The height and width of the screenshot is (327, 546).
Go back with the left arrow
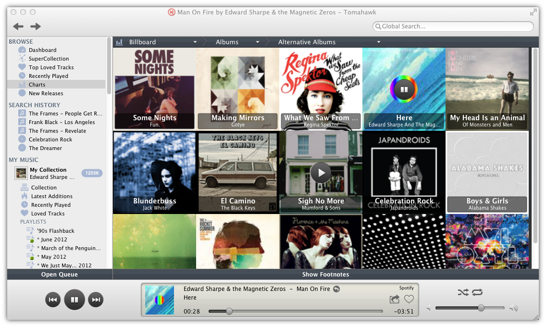click(x=18, y=26)
